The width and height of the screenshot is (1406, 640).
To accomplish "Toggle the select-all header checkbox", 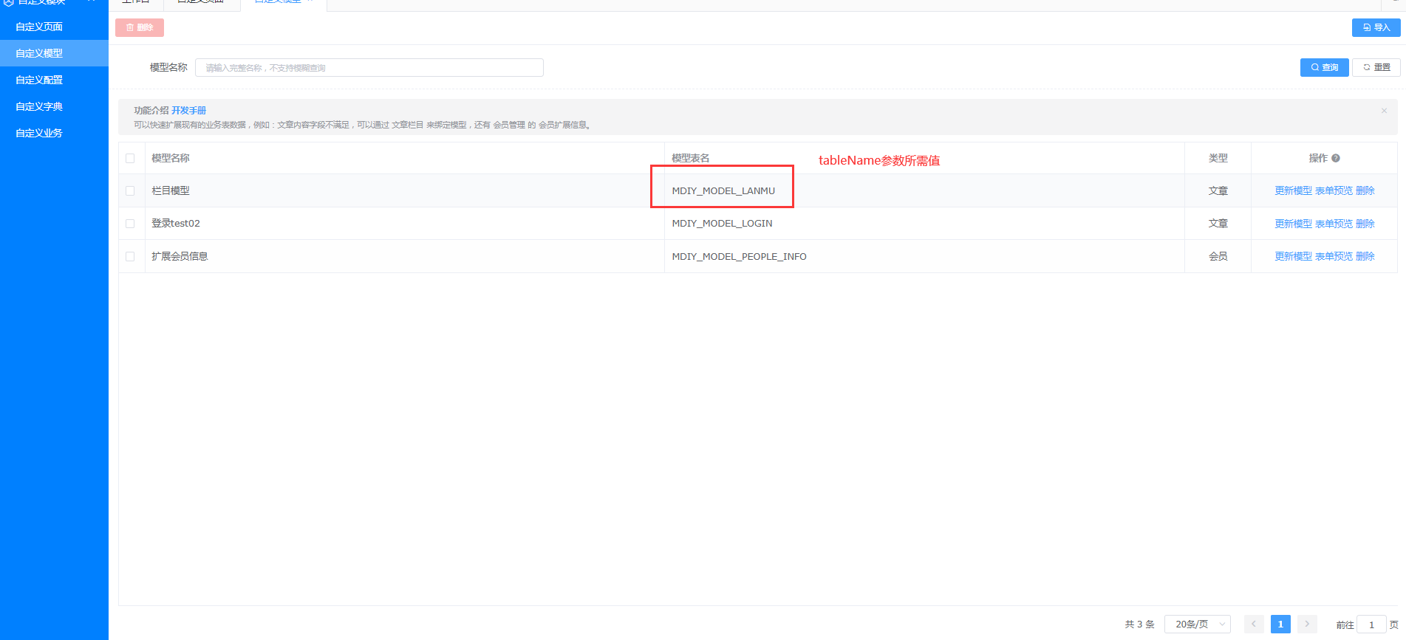I will point(130,158).
